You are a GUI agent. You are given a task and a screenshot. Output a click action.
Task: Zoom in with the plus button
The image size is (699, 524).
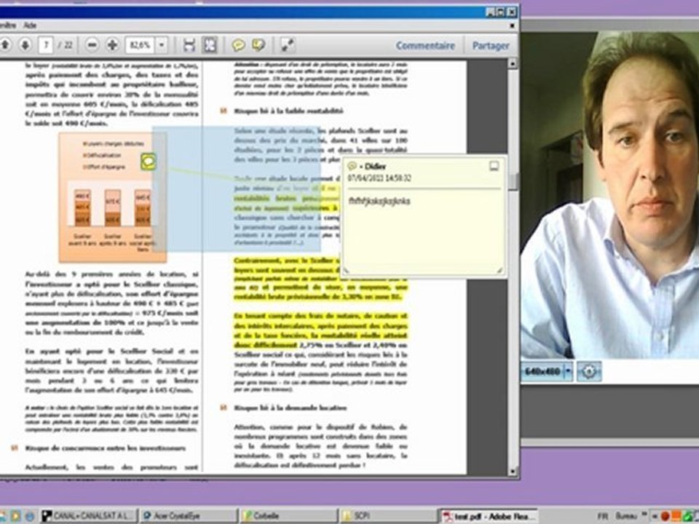click(112, 44)
